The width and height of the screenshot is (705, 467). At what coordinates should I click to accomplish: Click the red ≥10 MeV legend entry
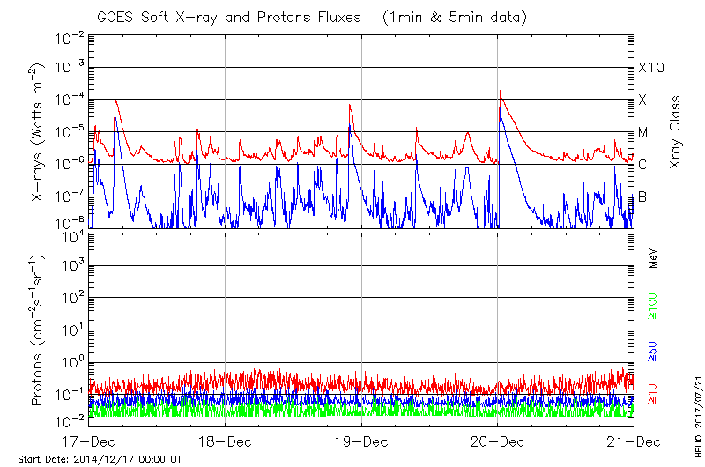point(654,394)
